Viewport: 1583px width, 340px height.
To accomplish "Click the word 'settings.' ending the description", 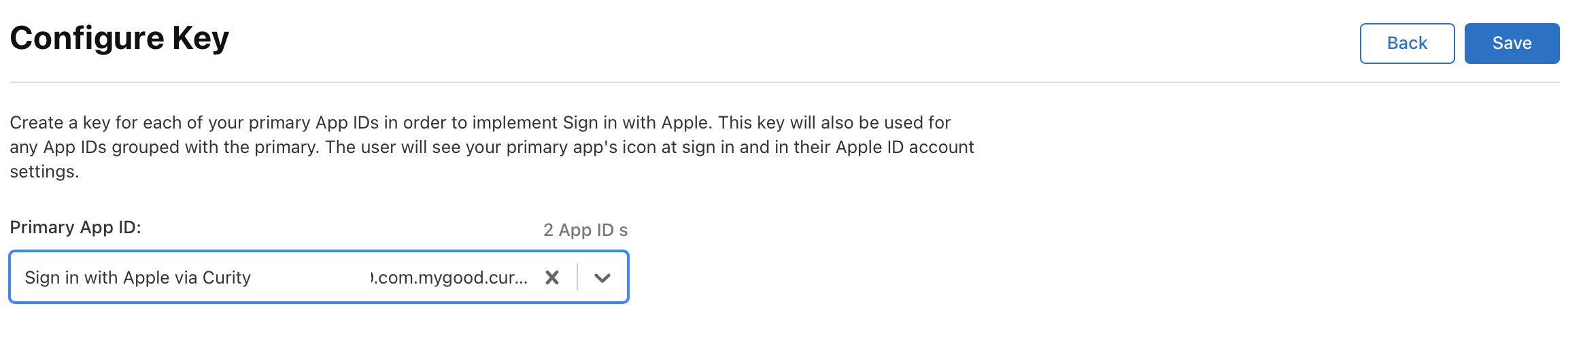I will (44, 171).
